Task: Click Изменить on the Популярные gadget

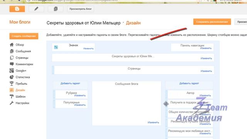Action: tap(80, 105)
